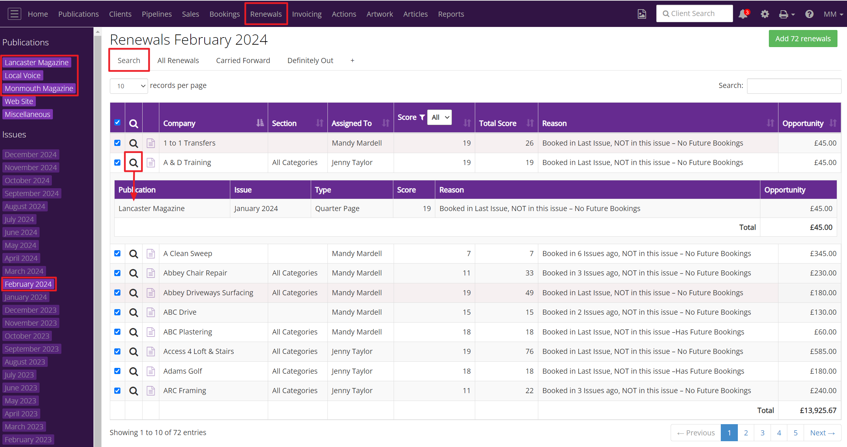Click the Client Search field
The width and height of the screenshot is (847, 447).
694,14
